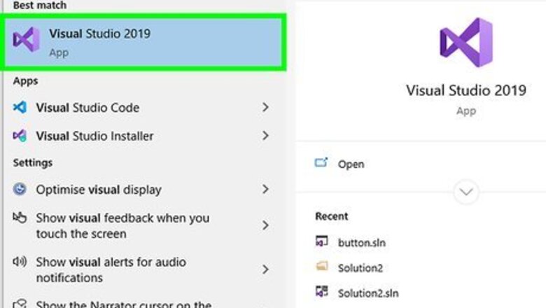The image size is (546, 308).
Task: Click Open to launch Visual Studio 2019
Action: [351, 164]
